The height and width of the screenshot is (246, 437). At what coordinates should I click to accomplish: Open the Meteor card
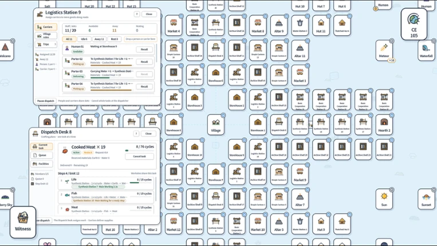pos(384,50)
